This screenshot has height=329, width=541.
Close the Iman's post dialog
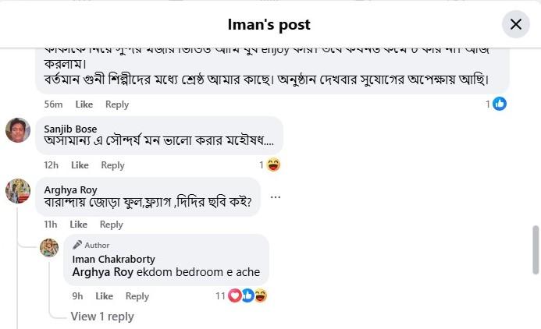(515, 24)
